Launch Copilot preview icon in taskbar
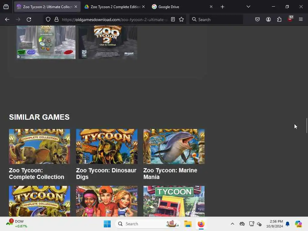This screenshot has height=231, width=308. 299,224
